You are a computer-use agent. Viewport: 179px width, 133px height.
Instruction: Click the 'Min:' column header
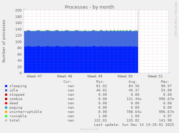(100, 82)
